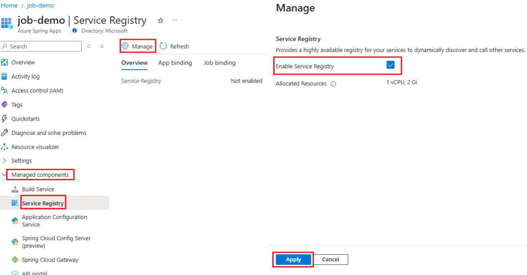The image size is (527, 275).
Task: Go to job-demo breadcrumb link
Action: [41, 6]
